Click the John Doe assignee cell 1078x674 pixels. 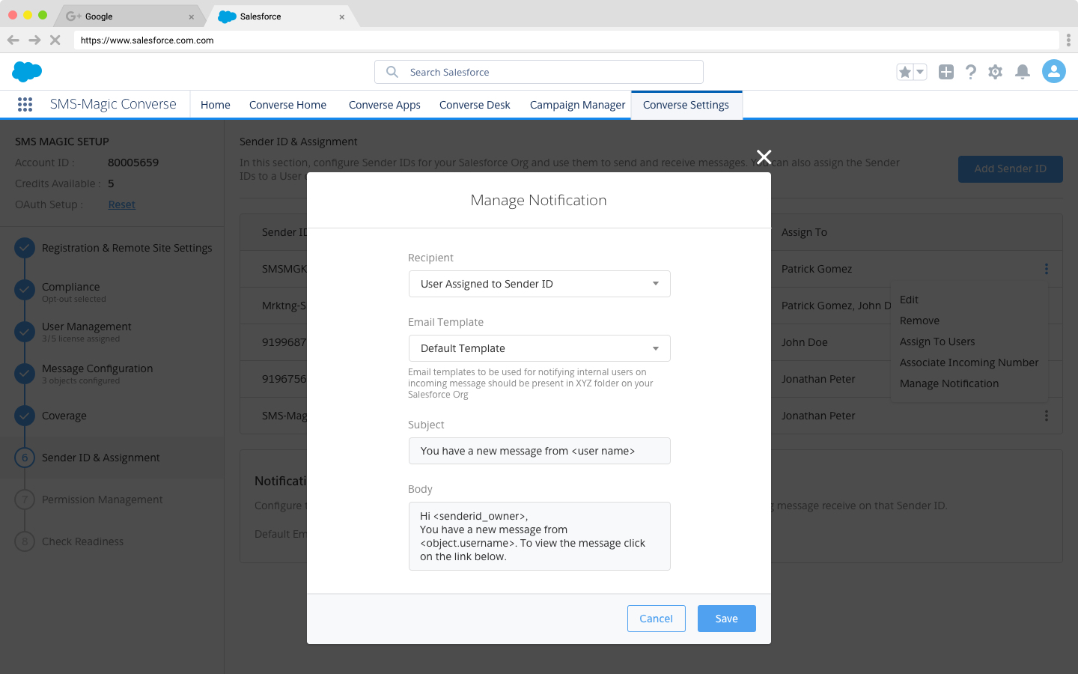pyautogui.click(x=805, y=342)
